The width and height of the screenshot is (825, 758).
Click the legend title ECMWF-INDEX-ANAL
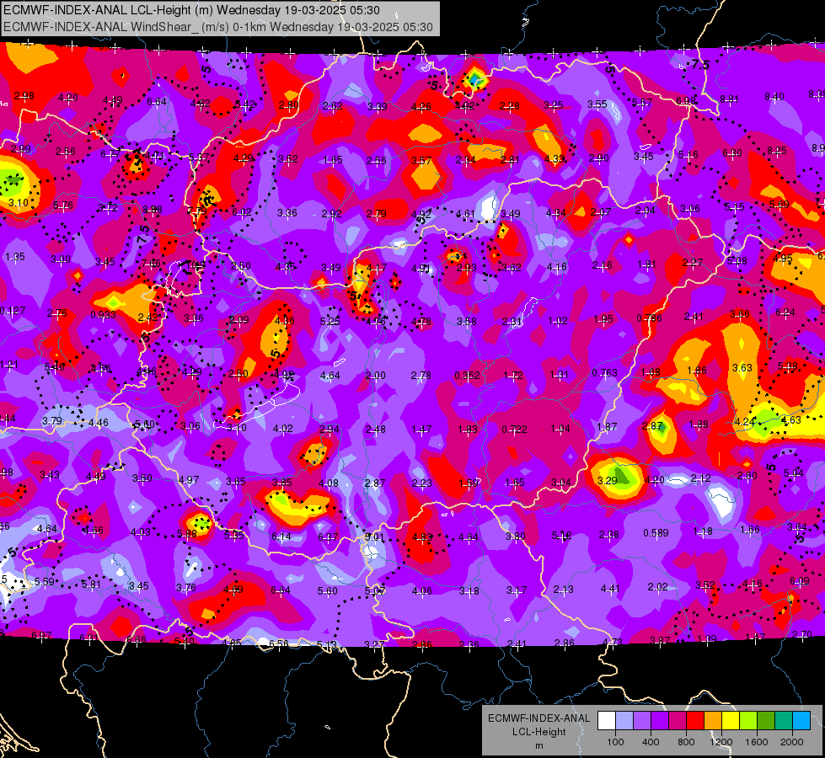(538, 718)
